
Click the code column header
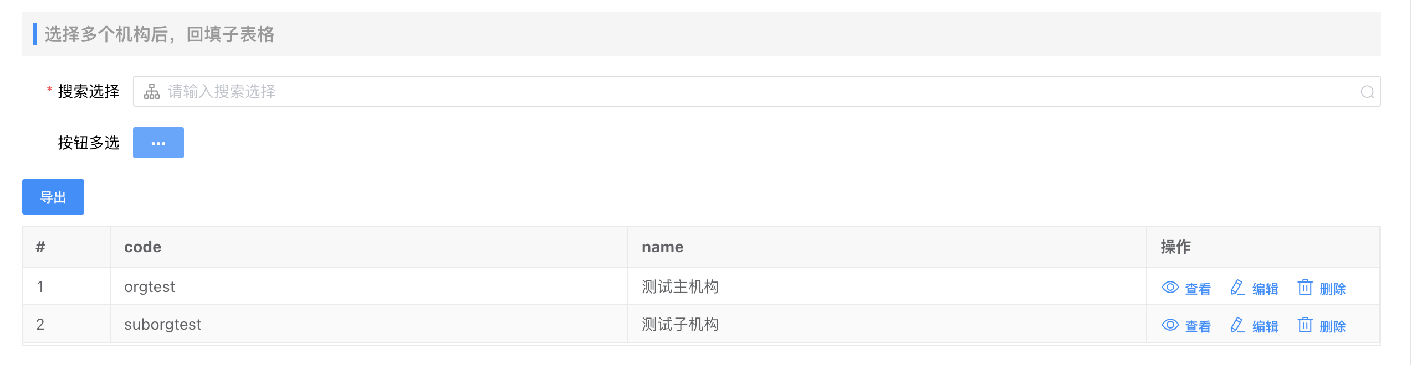click(x=143, y=247)
